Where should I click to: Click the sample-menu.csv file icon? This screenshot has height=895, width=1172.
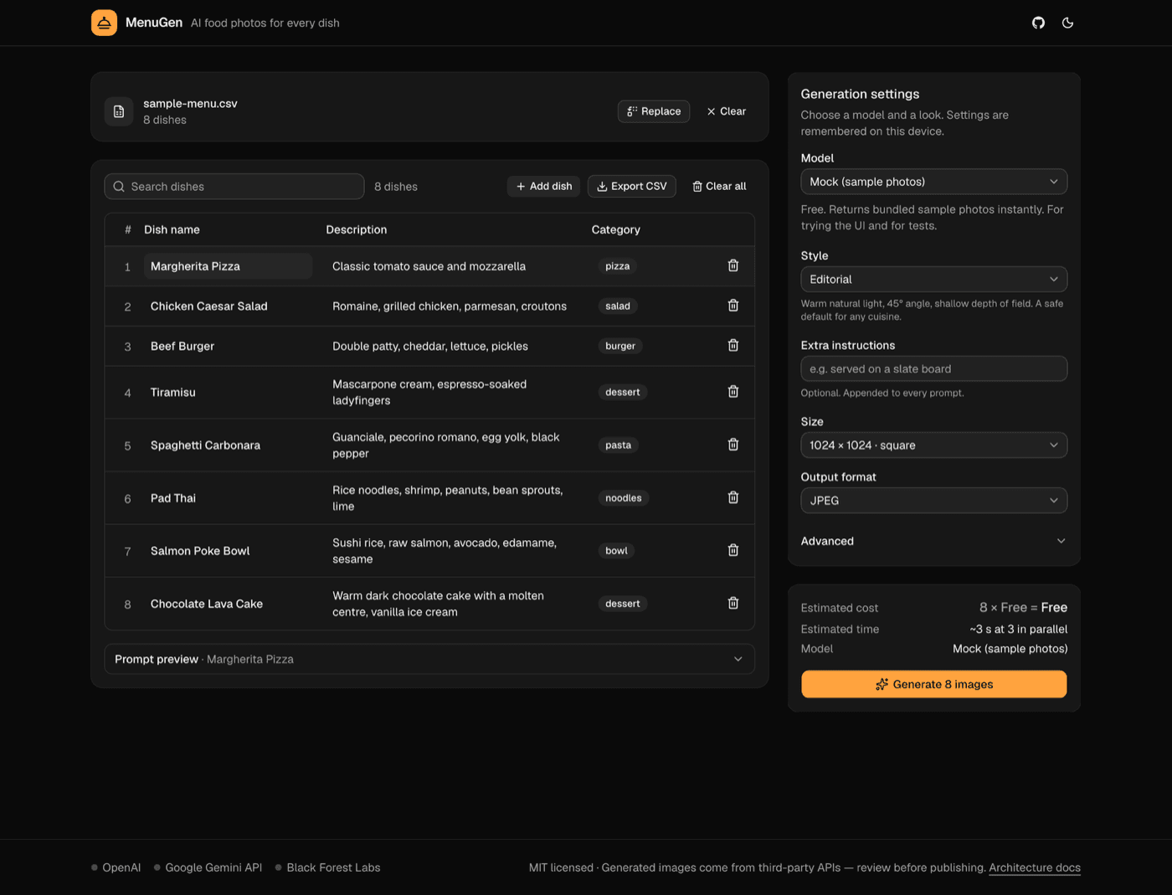(x=119, y=111)
